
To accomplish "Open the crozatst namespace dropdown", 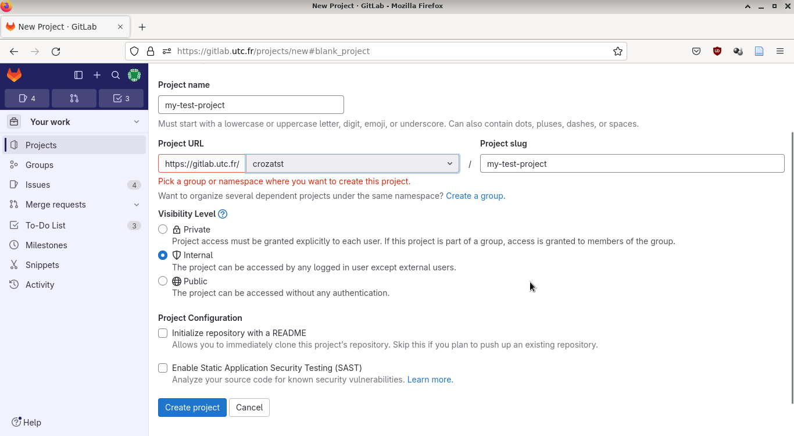I will click(x=352, y=164).
